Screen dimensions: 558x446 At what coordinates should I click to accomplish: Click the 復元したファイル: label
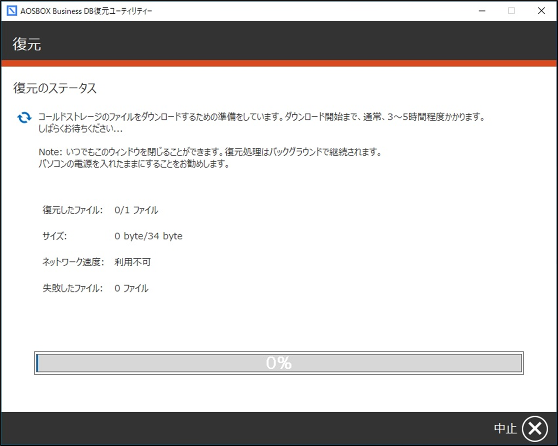click(73, 210)
